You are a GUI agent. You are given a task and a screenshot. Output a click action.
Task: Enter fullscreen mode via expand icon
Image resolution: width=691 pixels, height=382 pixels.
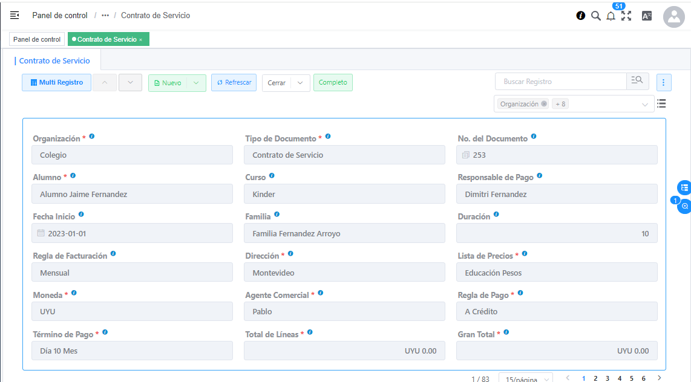pyautogui.click(x=626, y=16)
